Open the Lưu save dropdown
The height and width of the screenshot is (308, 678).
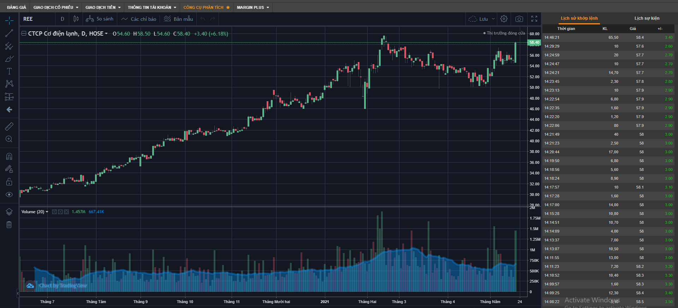click(x=493, y=19)
